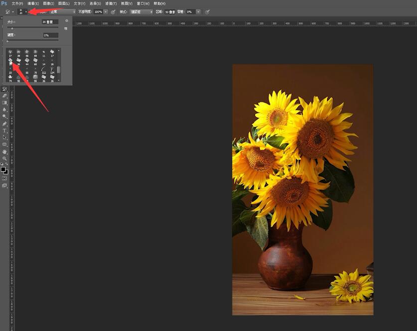Open brush picker gear settings menu
The width and height of the screenshot is (417, 331).
pos(66,21)
